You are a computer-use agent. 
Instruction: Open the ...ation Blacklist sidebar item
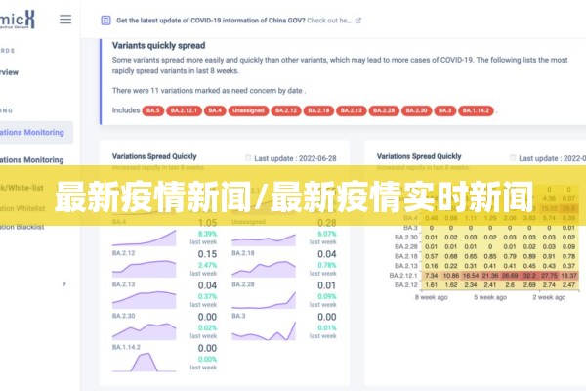pos(22,227)
